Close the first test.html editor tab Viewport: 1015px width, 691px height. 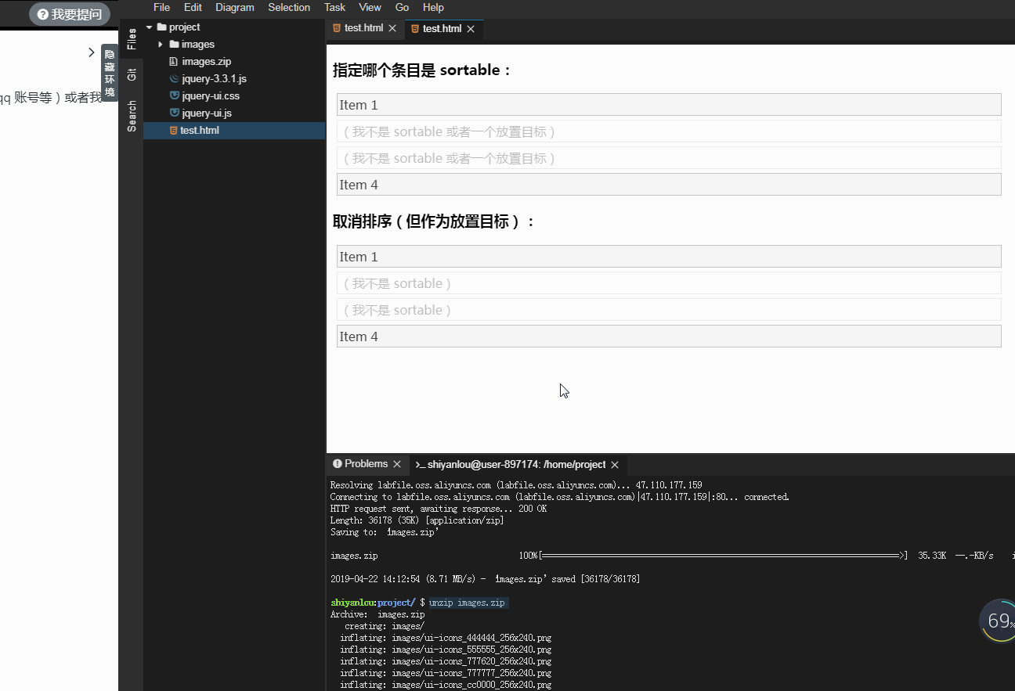[392, 28]
